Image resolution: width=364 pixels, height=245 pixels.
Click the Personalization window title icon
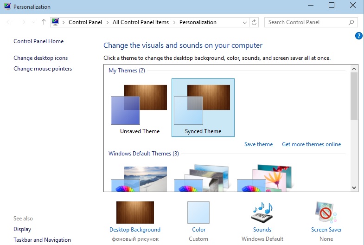coord(7,6)
